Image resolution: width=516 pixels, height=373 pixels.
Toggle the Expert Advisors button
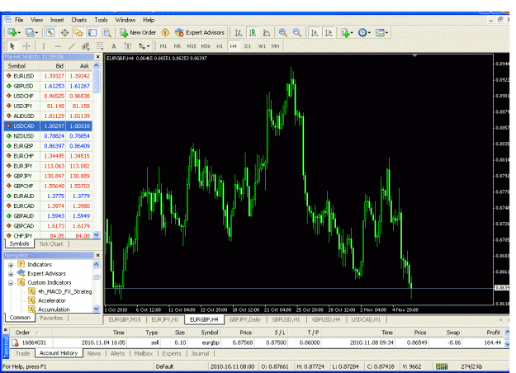coord(200,32)
